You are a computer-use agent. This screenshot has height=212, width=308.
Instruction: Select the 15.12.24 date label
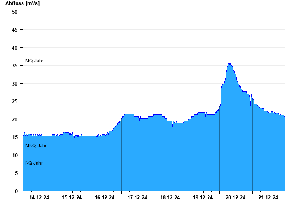point(72,197)
